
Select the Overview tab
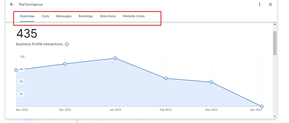27,16
